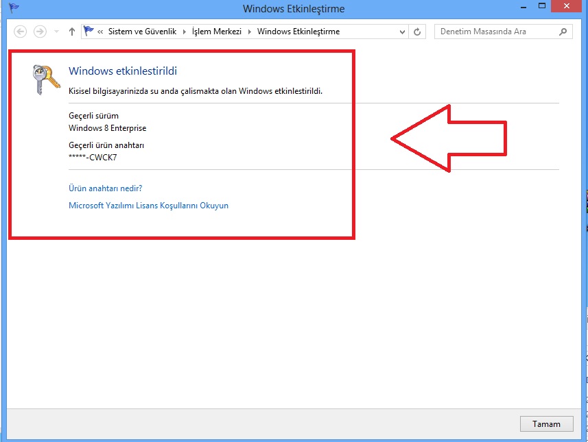Click the Tamam button

pos(546,423)
